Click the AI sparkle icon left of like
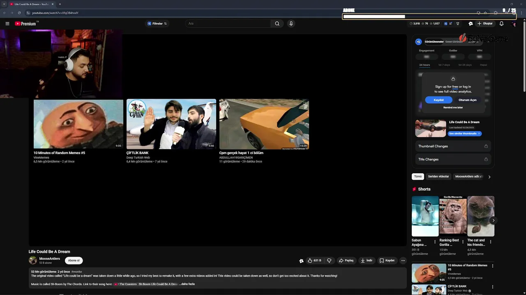Viewport: 526px width, 295px height. [301, 261]
